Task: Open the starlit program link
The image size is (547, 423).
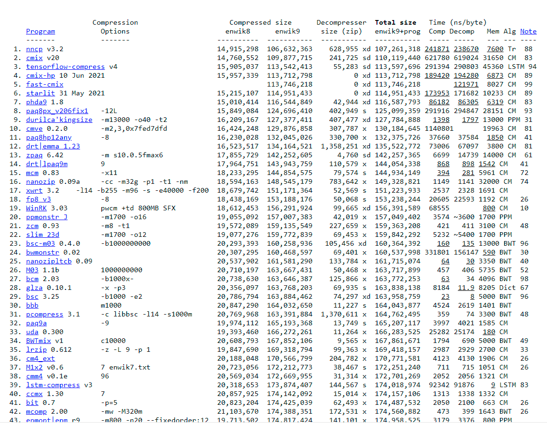Action: [40, 93]
